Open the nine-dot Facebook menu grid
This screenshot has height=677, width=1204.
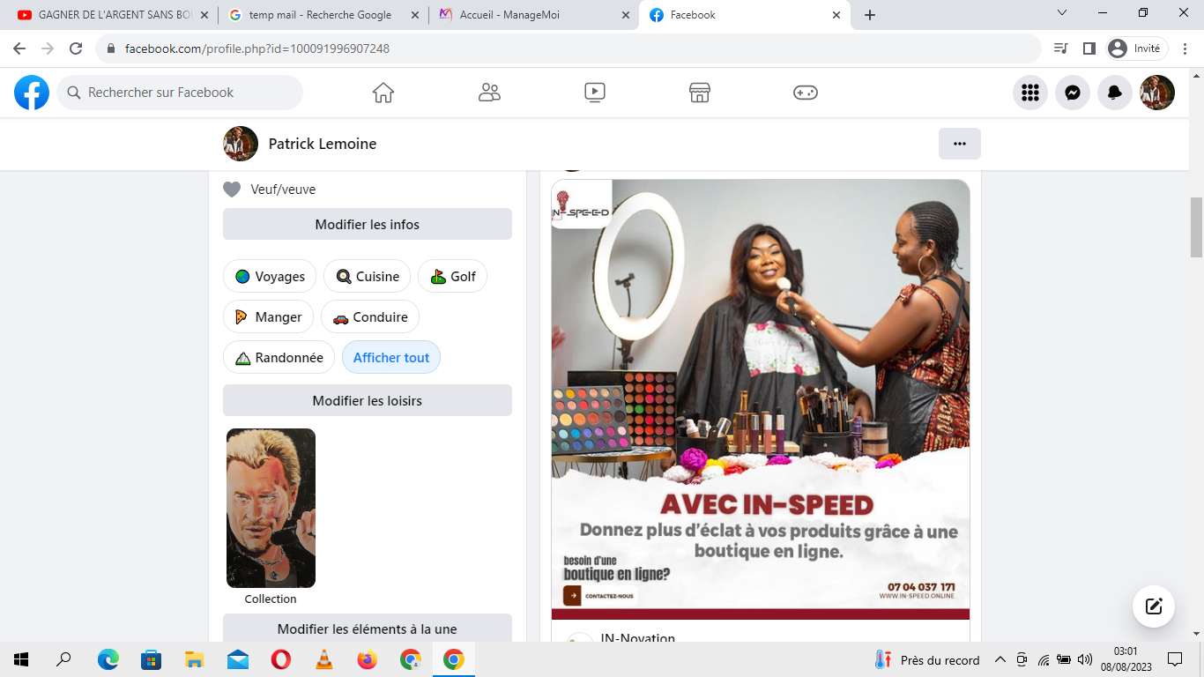click(1029, 93)
